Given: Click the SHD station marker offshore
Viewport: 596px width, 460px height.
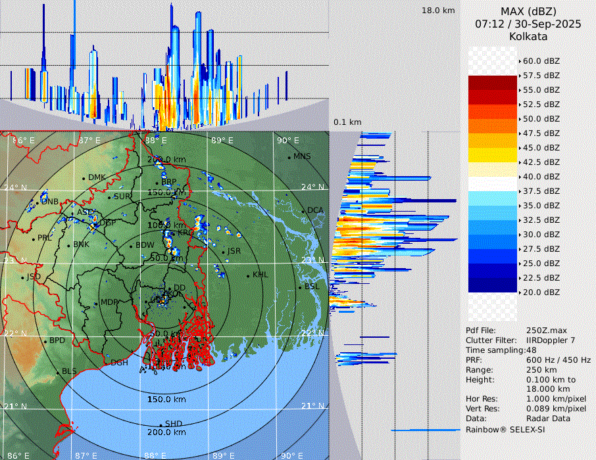Looking at the screenshot, I should tap(161, 425).
